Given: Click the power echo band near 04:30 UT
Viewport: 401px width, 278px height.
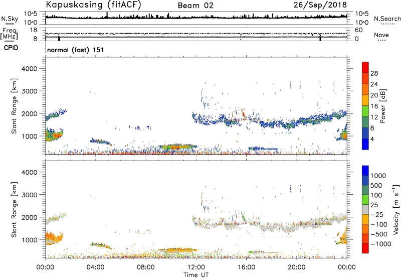Looking at the screenshot, I should point(101,142).
